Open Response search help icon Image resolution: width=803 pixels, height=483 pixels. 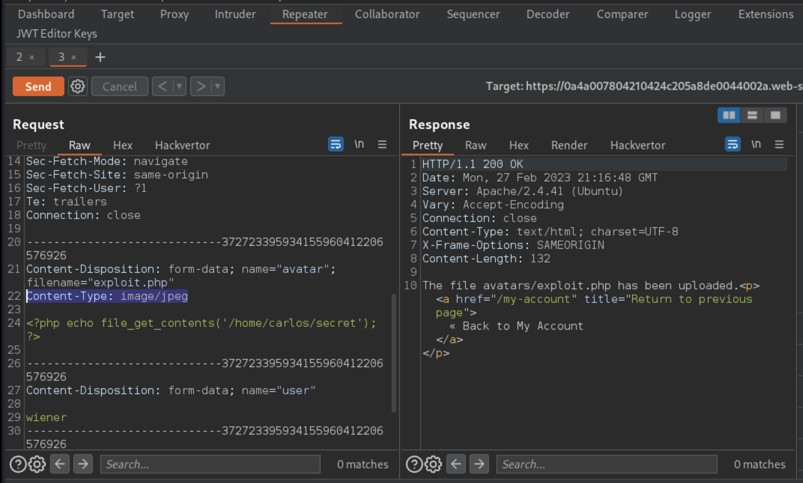point(414,464)
